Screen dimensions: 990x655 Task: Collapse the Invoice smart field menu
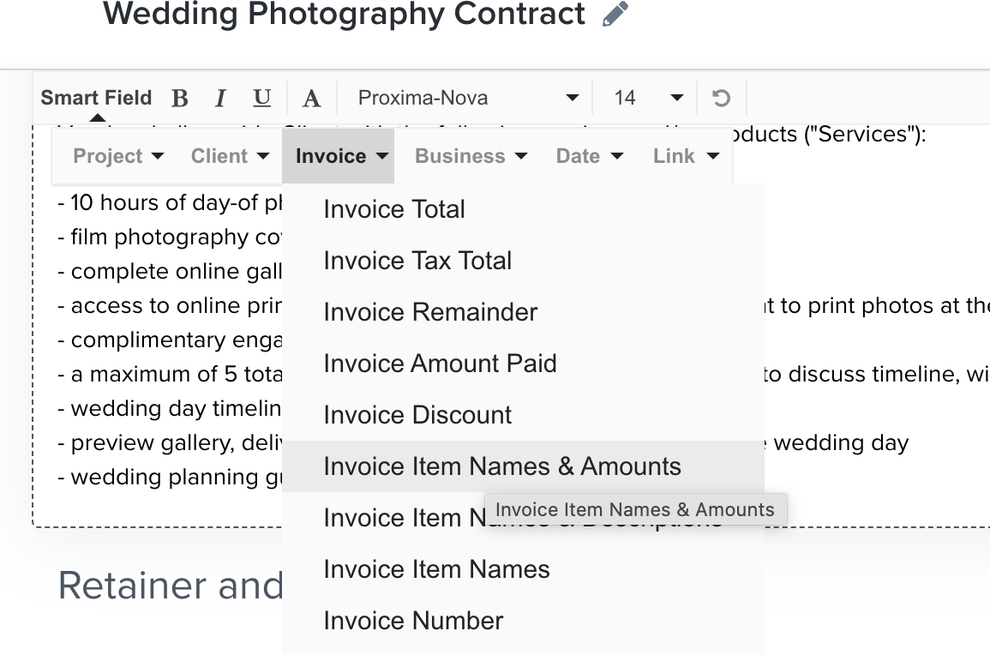coord(339,156)
